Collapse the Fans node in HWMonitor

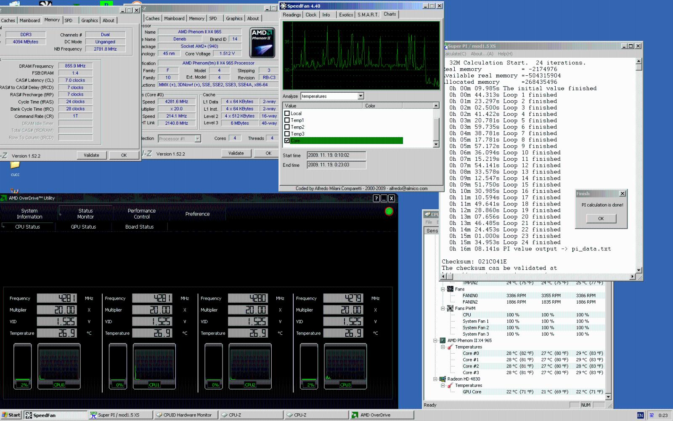pos(443,289)
